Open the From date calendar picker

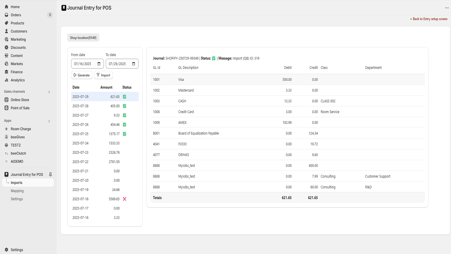click(x=99, y=63)
